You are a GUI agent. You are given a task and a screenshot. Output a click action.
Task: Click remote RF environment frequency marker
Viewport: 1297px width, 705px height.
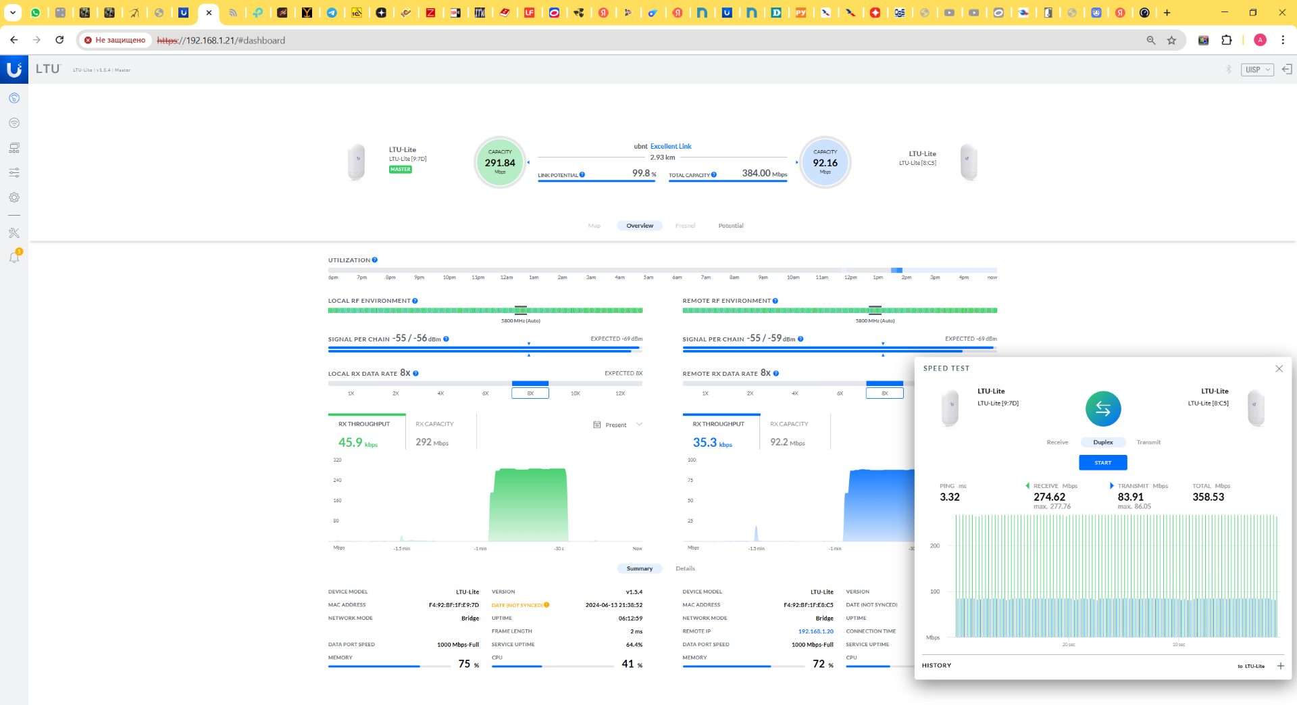point(875,310)
